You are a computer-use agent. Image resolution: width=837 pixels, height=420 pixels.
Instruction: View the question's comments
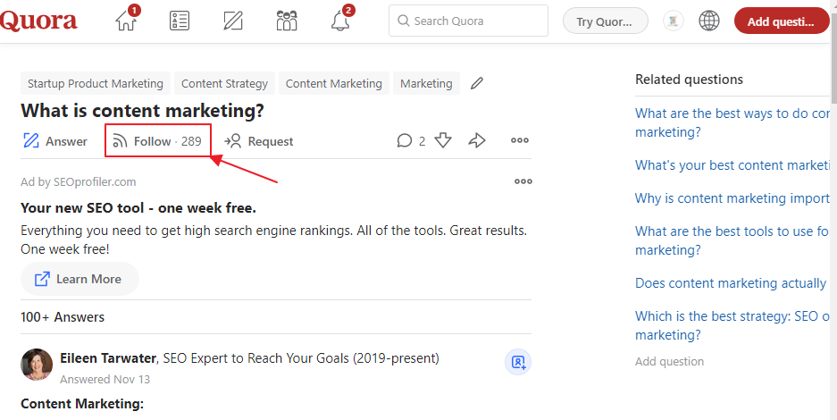click(x=411, y=140)
